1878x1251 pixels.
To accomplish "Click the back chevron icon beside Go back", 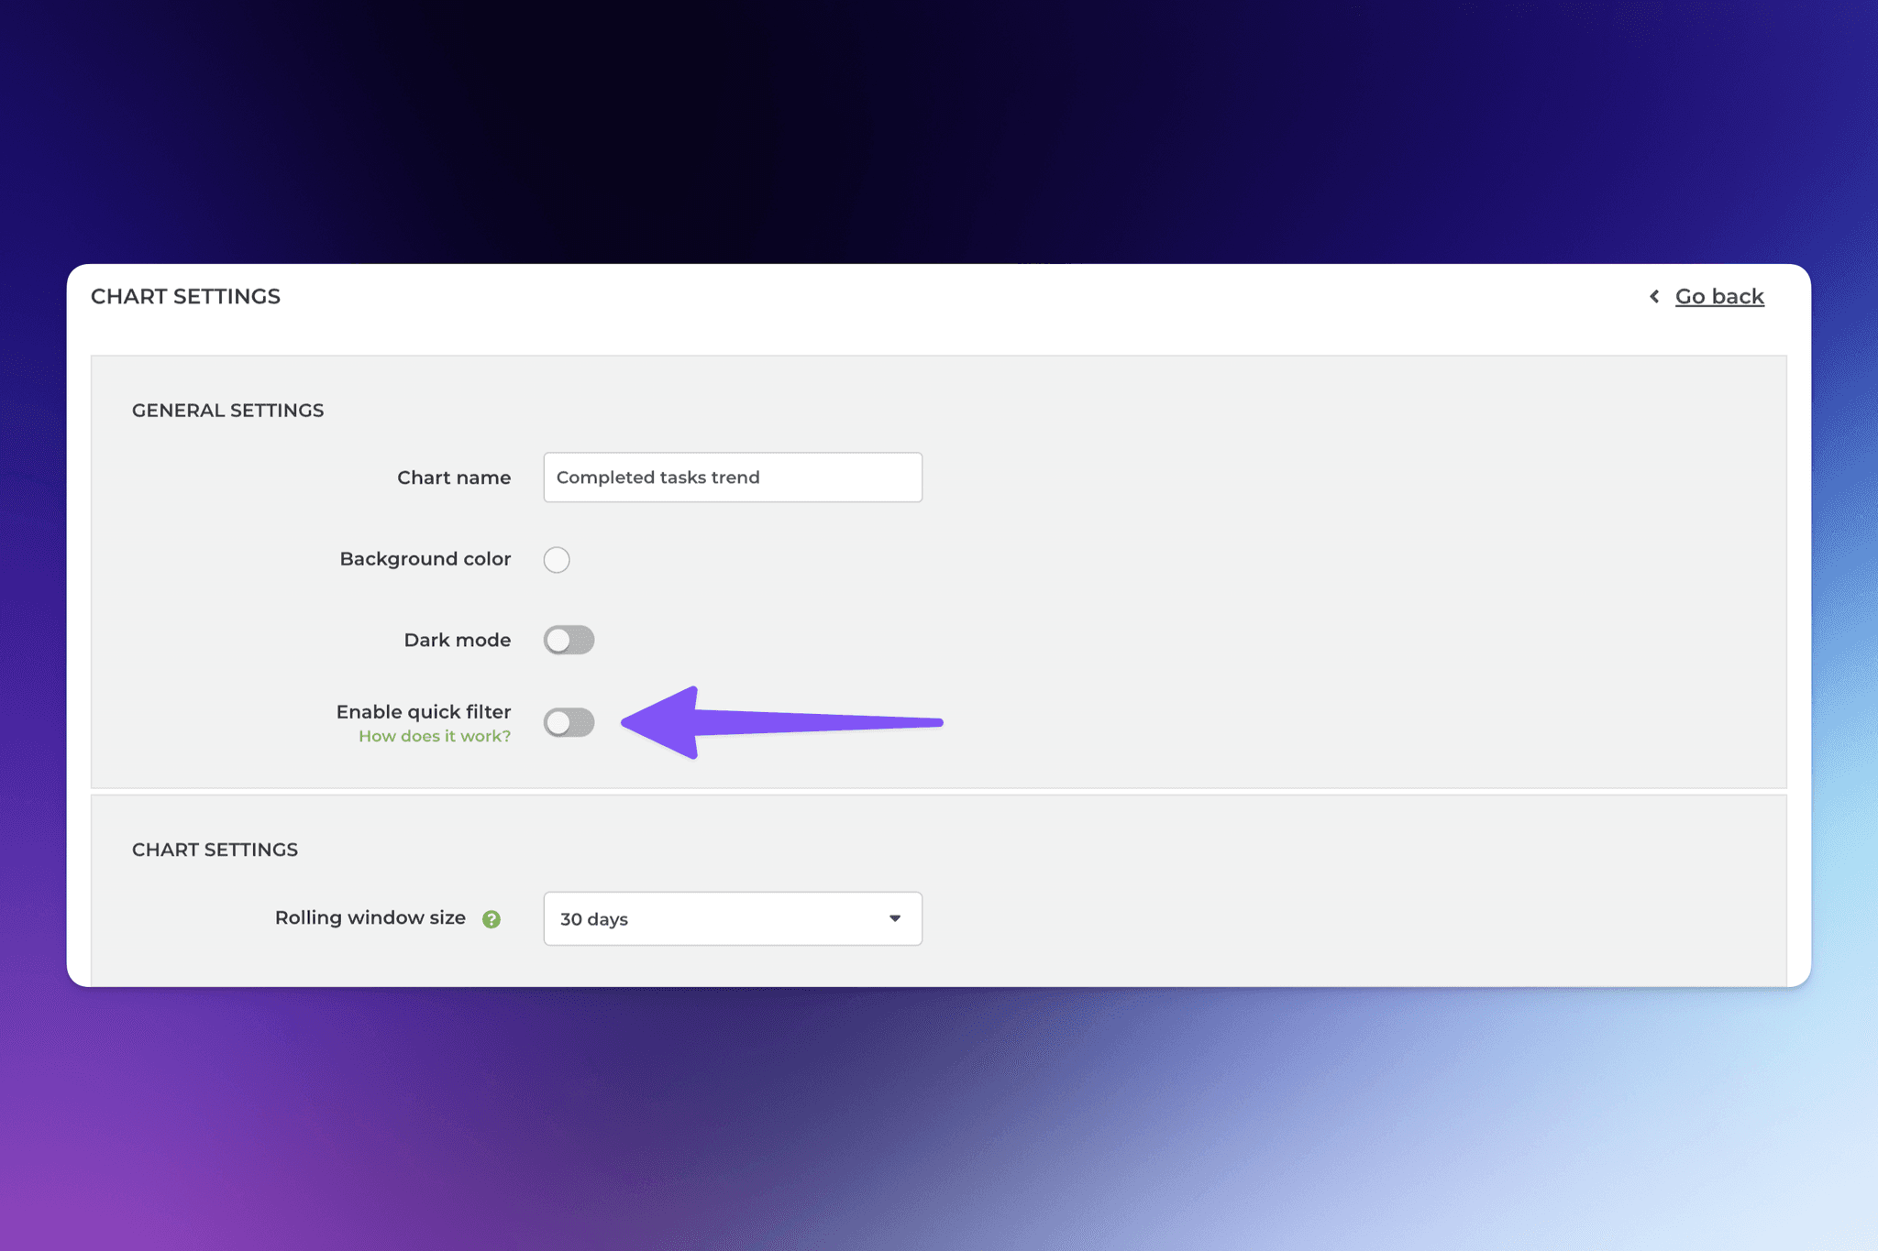I will coord(1654,296).
